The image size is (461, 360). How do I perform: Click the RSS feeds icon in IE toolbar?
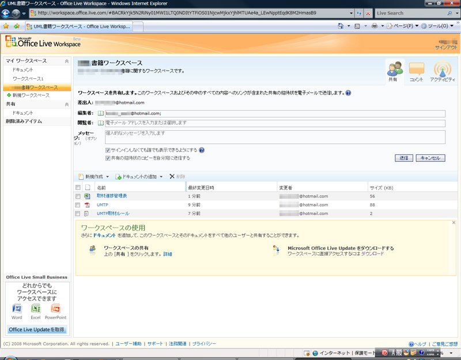pyautogui.click(x=357, y=26)
